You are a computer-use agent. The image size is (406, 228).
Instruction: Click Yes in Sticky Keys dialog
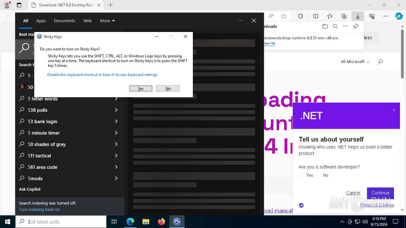click(x=141, y=89)
